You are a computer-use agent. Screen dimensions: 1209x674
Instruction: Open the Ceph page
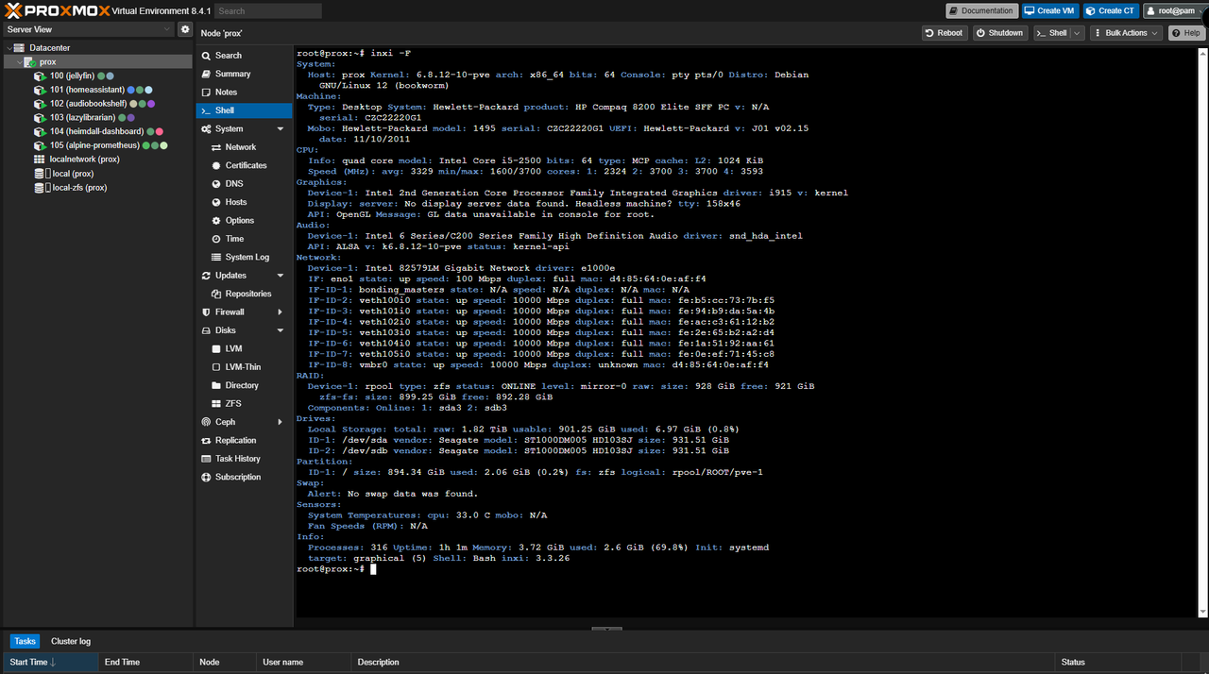click(x=225, y=422)
